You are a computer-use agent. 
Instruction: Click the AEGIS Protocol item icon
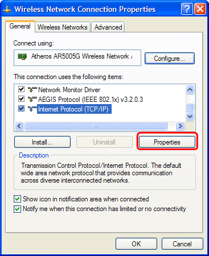point(32,99)
